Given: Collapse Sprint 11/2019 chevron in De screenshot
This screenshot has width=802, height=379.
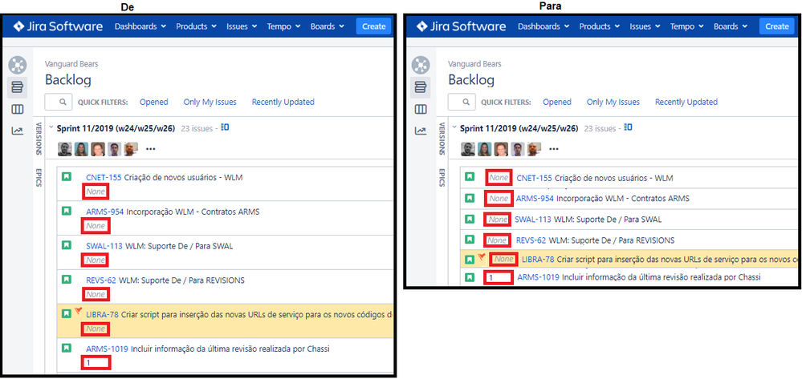Looking at the screenshot, I should pyautogui.click(x=51, y=128).
